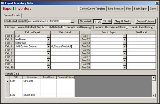This screenshot has width=160, height=104.
Task: Select the bed2 row selector
Action: pyautogui.click(x=7, y=95)
